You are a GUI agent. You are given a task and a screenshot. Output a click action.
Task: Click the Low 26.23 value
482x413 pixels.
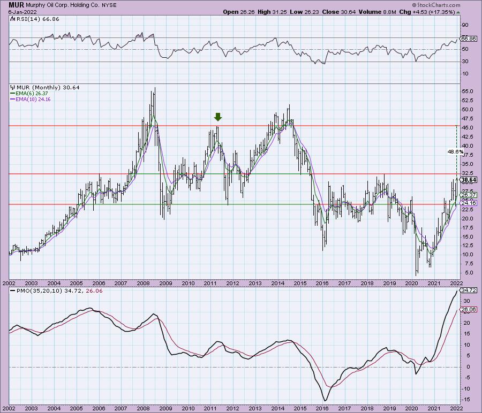pyautogui.click(x=304, y=12)
